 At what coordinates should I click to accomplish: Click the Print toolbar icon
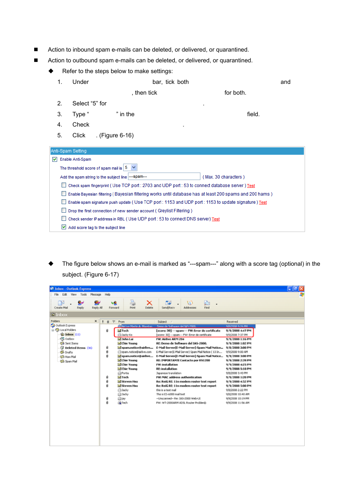(x=132, y=304)
